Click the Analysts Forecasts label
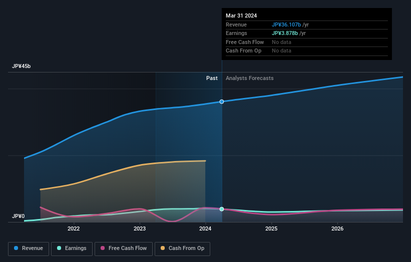Screen dimensions: 411x262 point(249,78)
